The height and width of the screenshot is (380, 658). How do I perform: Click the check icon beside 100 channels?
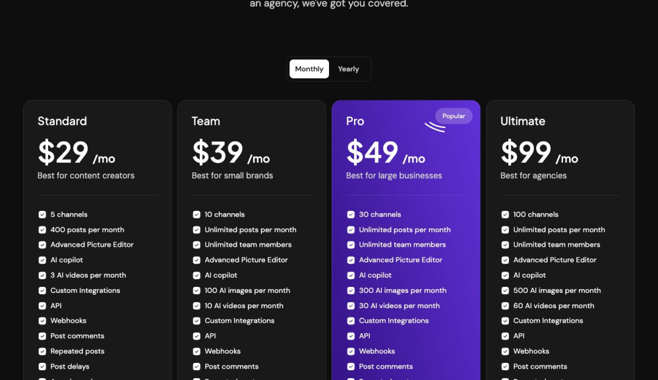[505, 215]
